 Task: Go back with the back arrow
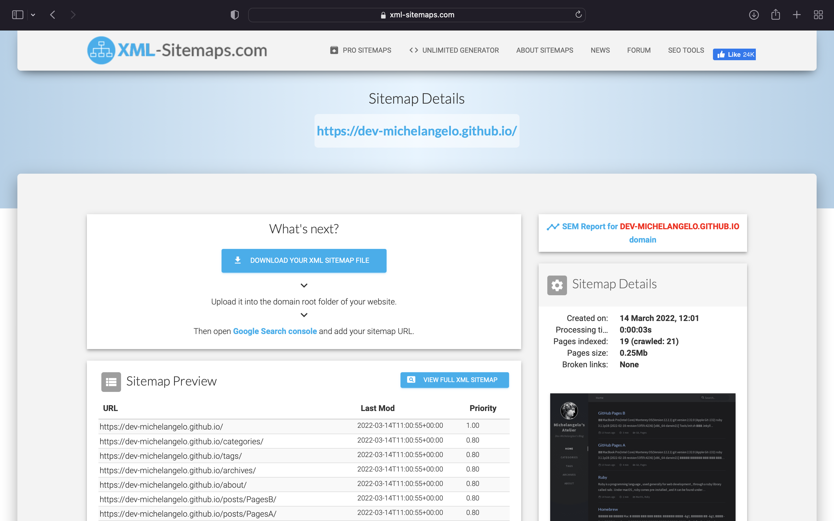[x=53, y=15]
